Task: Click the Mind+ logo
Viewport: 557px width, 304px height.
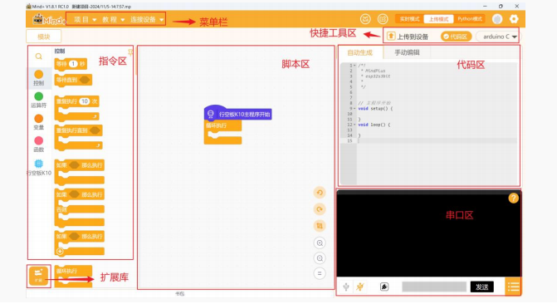Action: (x=49, y=20)
